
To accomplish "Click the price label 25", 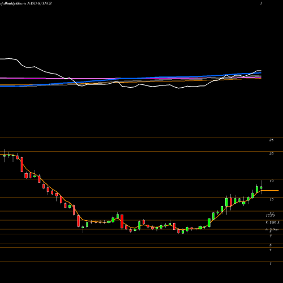I will tap(271, 154).
